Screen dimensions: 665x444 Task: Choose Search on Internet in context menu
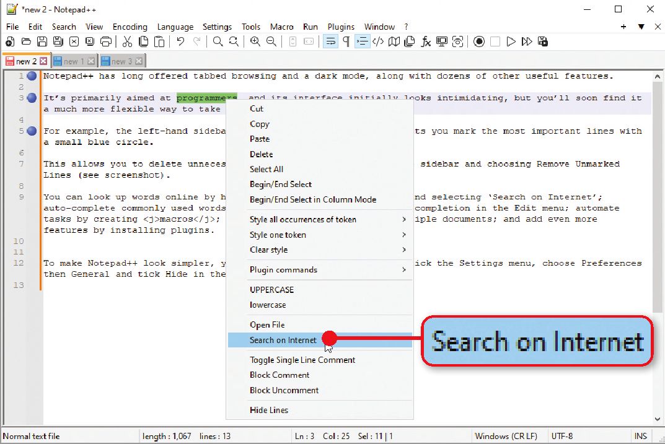point(320,340)
